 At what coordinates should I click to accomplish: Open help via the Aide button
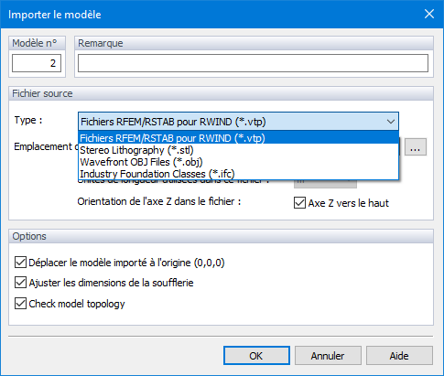[399, 356]
